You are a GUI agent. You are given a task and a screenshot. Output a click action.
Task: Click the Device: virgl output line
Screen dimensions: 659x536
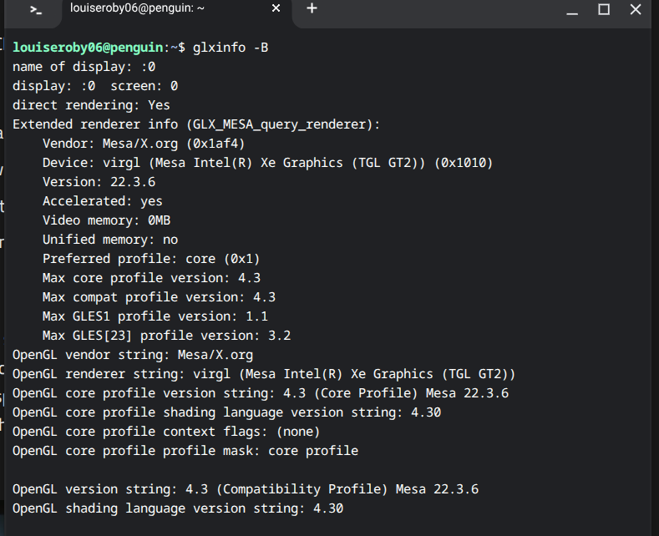coord(267,162)
